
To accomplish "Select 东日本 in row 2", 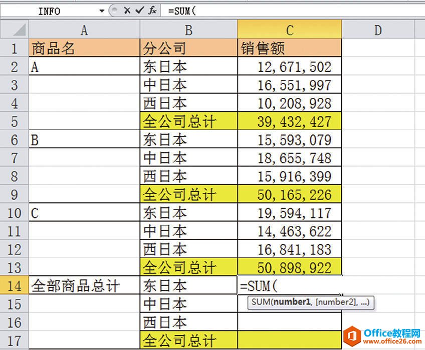I will (x=188, y=66).
